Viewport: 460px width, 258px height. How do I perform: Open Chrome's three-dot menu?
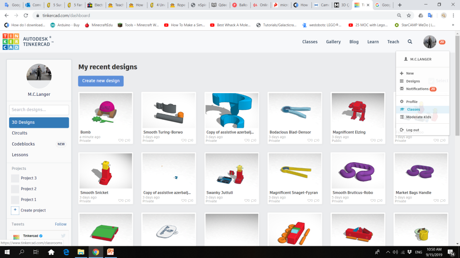pyautogui.click(x=453, y=15)
